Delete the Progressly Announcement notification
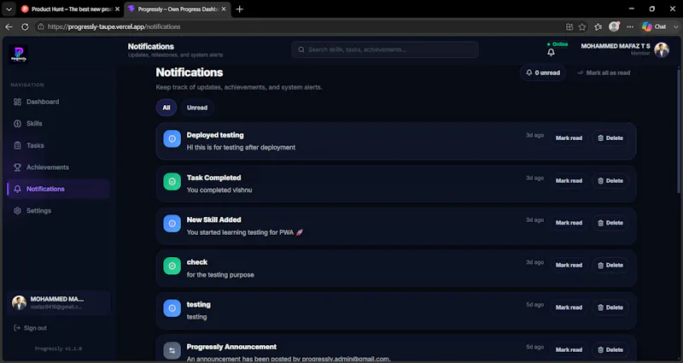The image size is (683, 363). coord(610,349)
